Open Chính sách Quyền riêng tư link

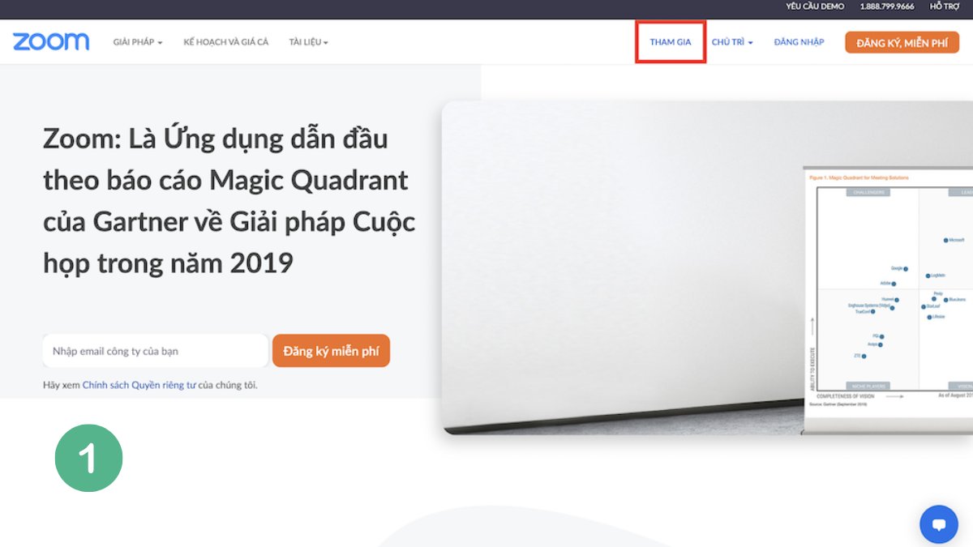point(139,385)
